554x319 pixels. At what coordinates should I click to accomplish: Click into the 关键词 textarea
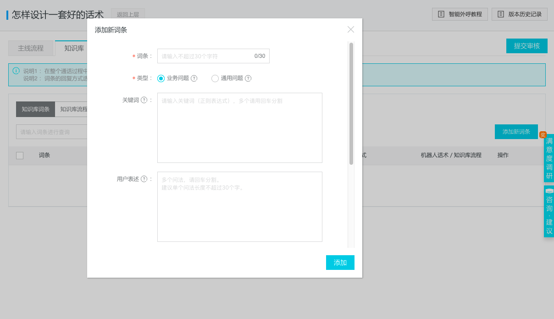click(240, 128)
